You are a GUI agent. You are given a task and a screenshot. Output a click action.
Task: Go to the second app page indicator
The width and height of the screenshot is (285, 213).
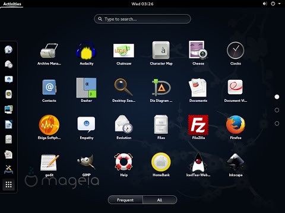point(277,110)
